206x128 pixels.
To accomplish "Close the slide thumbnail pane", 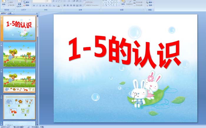I will click(x=37, y=13).
